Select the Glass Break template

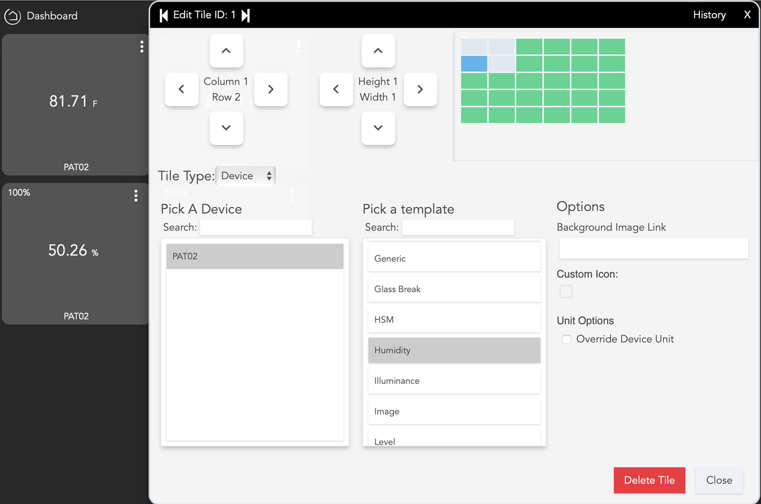pos(454,289)
